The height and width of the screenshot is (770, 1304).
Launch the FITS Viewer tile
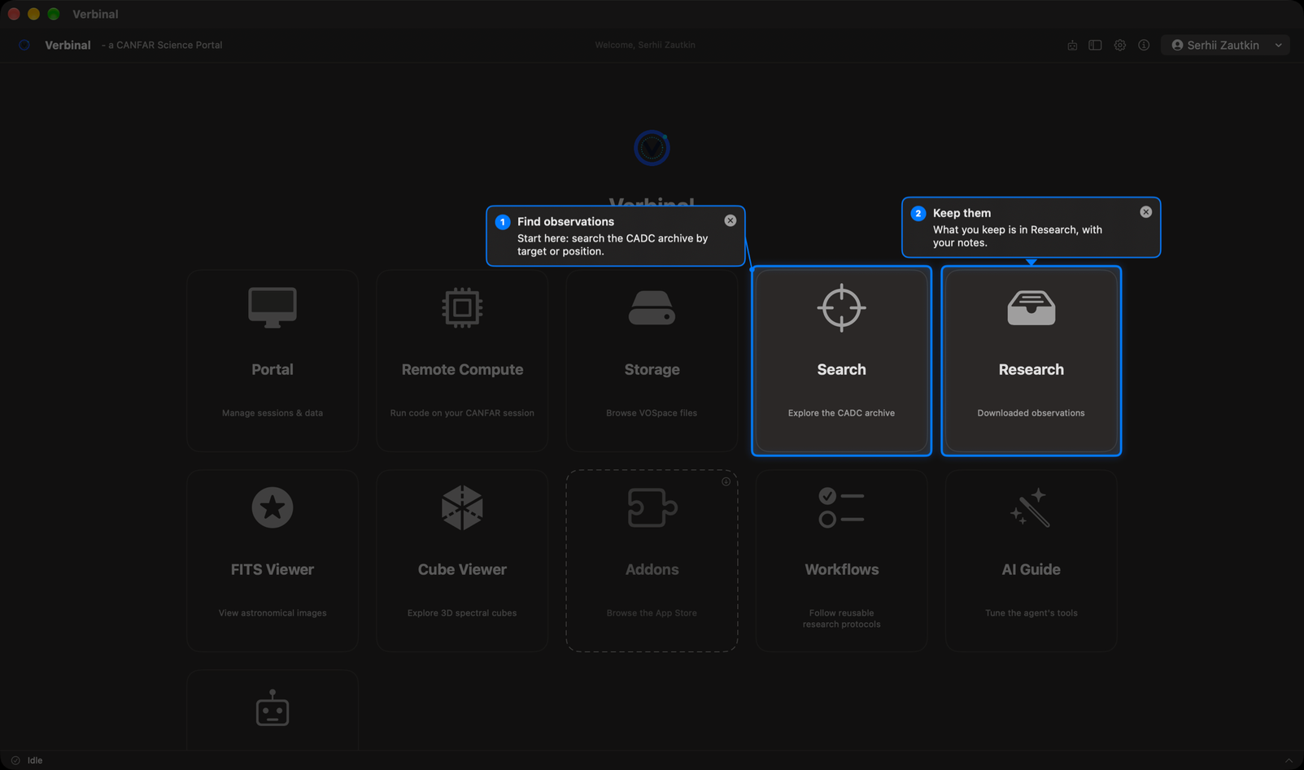click(x=273, y=561)
